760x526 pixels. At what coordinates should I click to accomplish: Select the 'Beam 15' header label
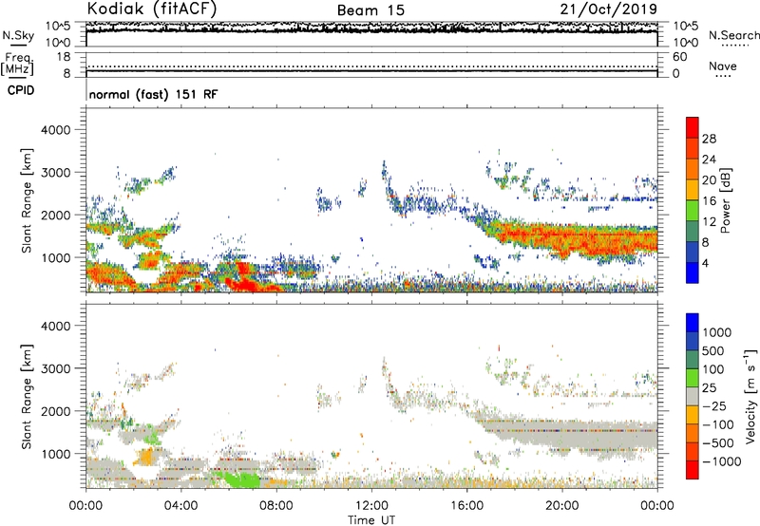pos(370,10)
